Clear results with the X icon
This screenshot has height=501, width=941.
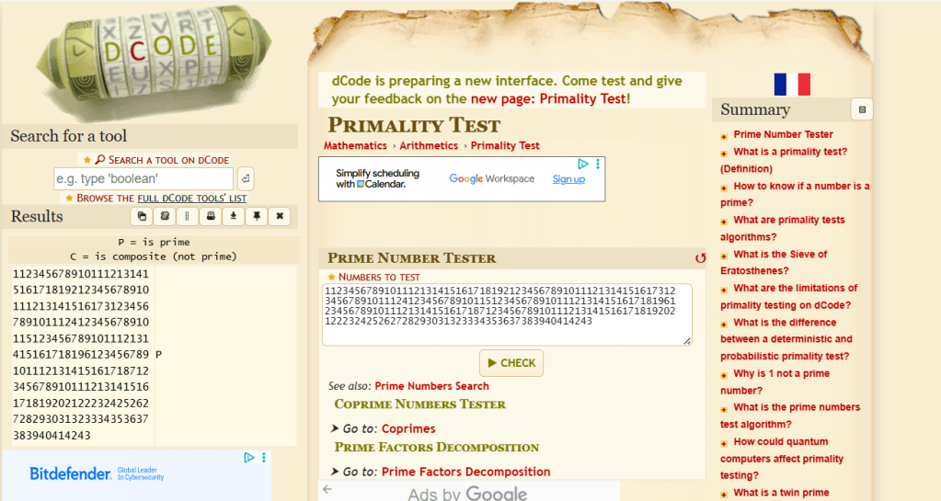click(280, 216)
